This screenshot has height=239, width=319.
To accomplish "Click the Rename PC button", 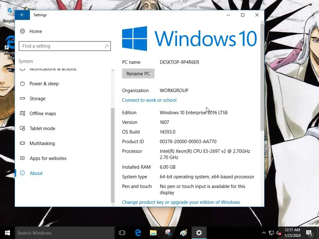I will [x=138, y=73].
